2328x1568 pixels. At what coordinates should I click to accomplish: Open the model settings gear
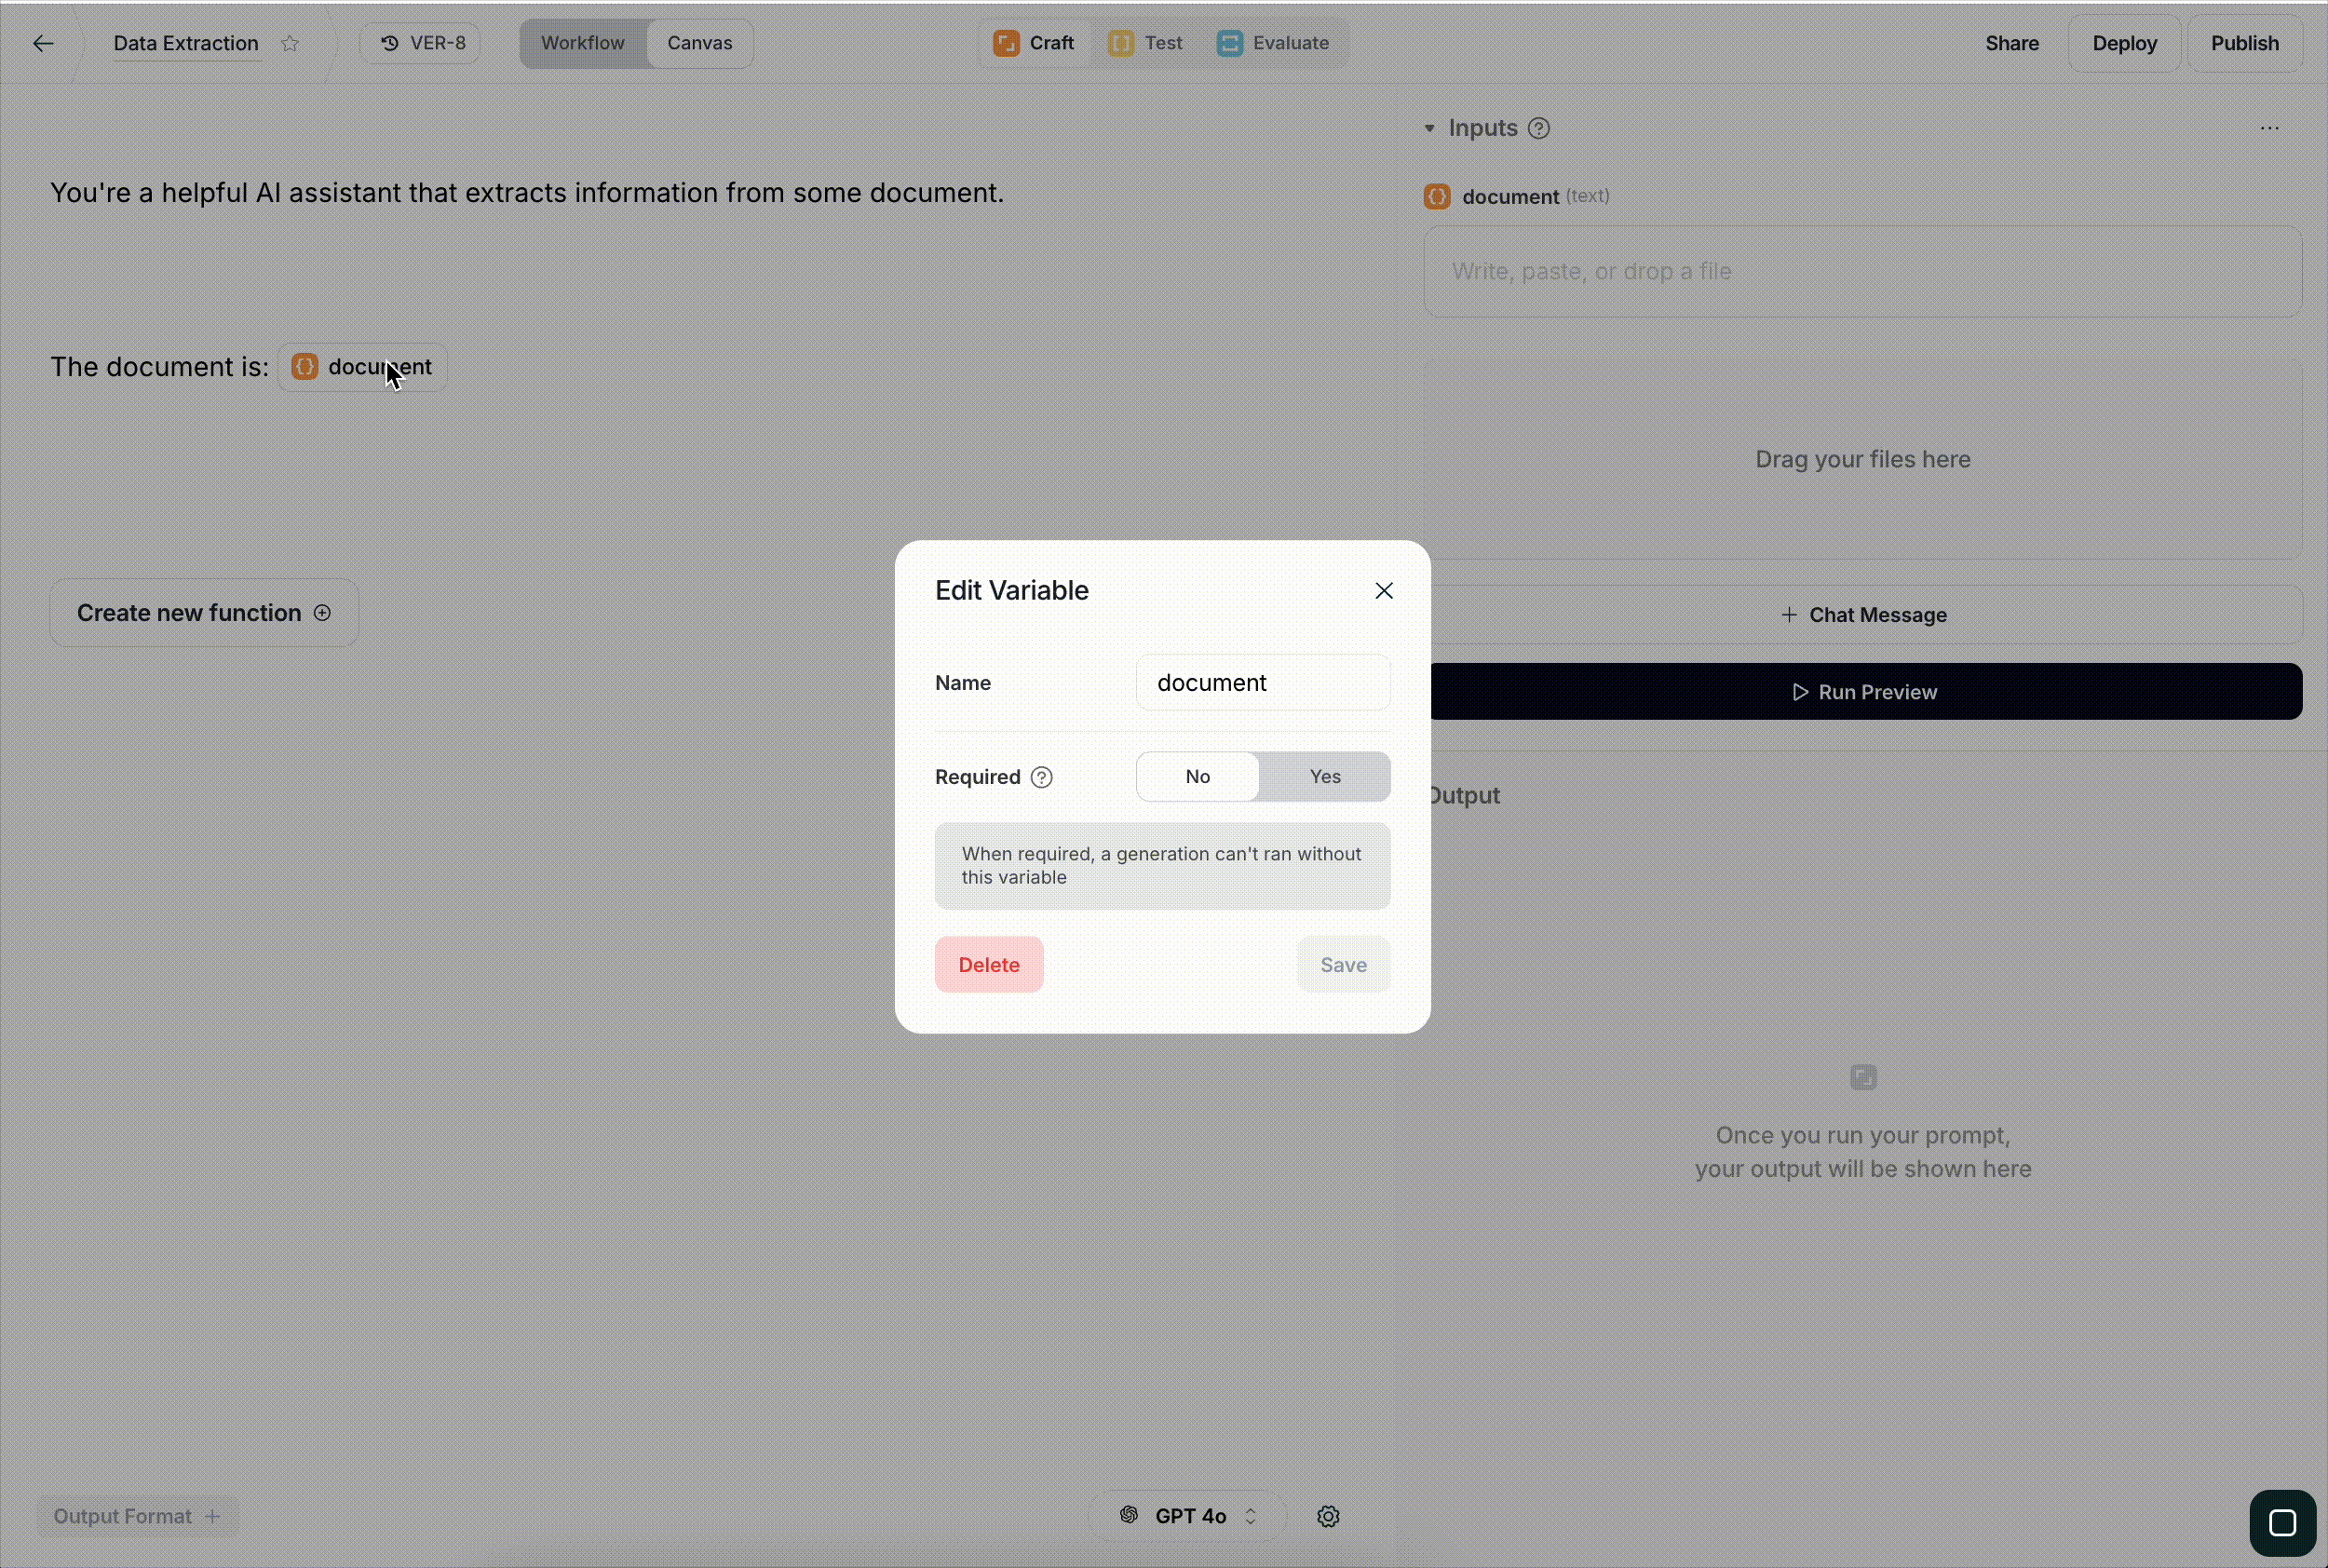click(x=1328, y=1515)
